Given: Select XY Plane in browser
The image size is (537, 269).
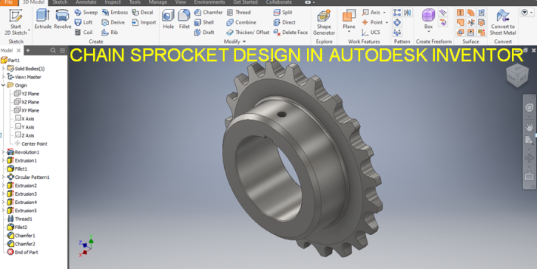Looking at the screenshot, I should [27, 110].
